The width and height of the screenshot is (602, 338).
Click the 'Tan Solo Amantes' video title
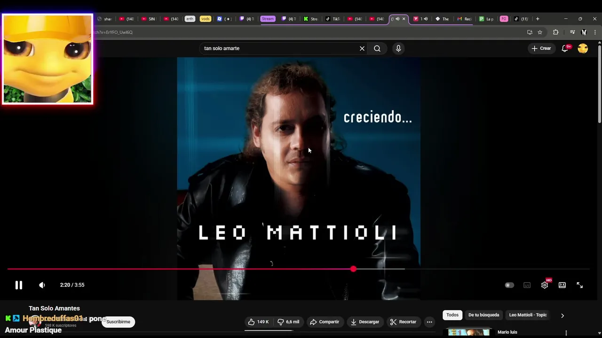point(54,308)
